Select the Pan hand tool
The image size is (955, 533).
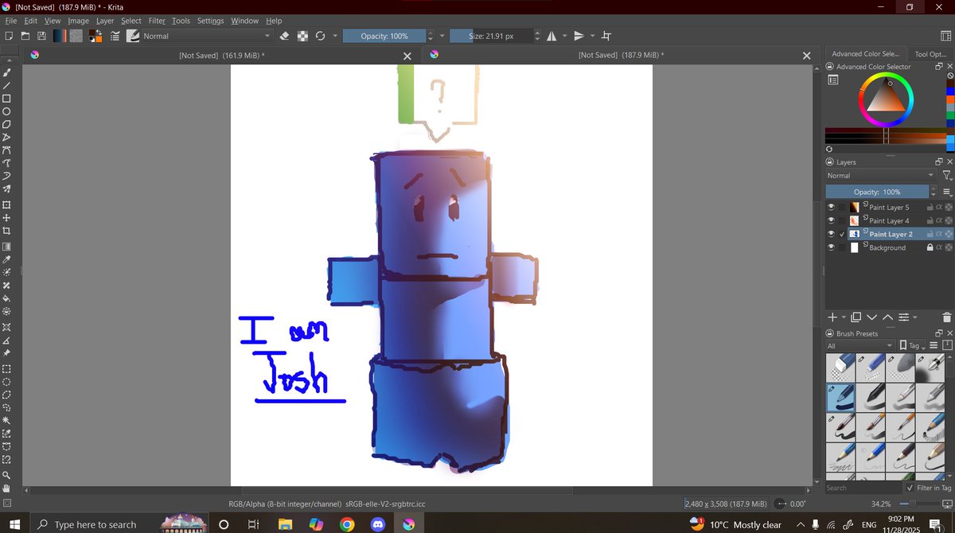pos(6,488)
